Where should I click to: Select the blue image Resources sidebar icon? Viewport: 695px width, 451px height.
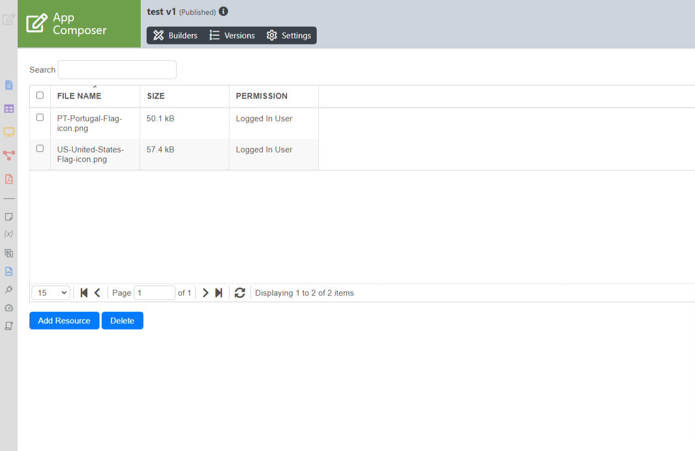tap(9, 271)
